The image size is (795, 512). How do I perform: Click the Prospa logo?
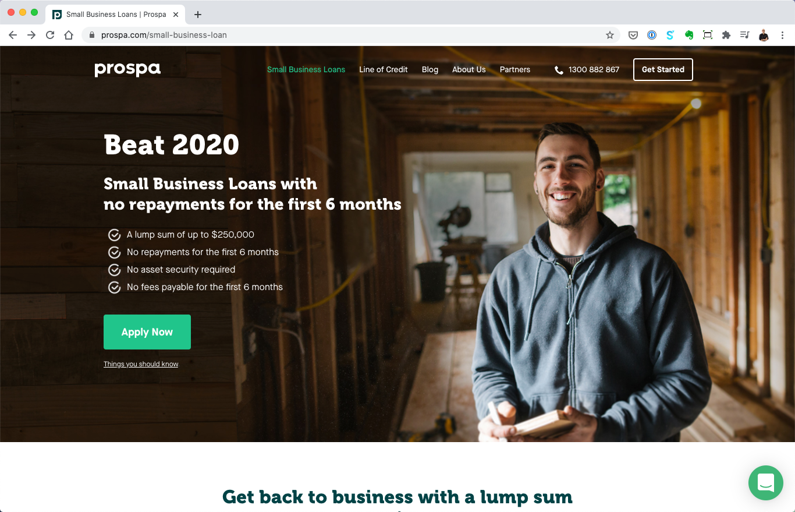tap(127, 69)
